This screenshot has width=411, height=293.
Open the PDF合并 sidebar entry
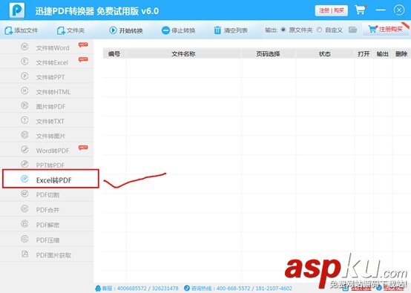tap(47, 209)
